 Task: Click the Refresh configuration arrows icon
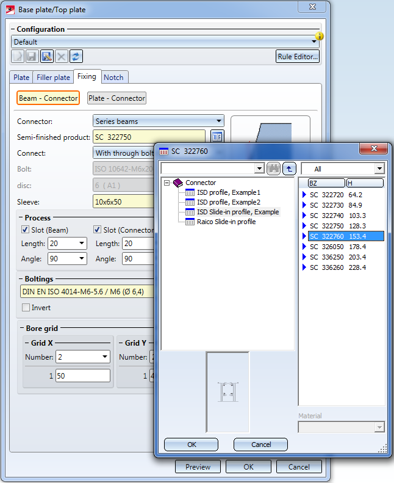(x=76, y=56)
